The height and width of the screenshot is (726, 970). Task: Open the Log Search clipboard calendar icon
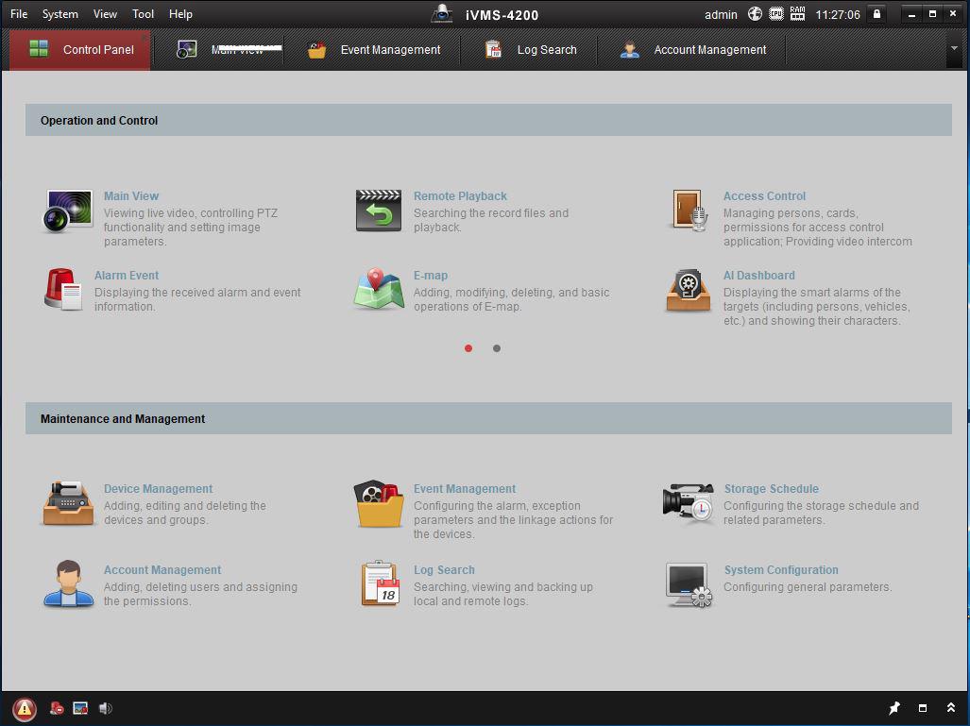380,583
